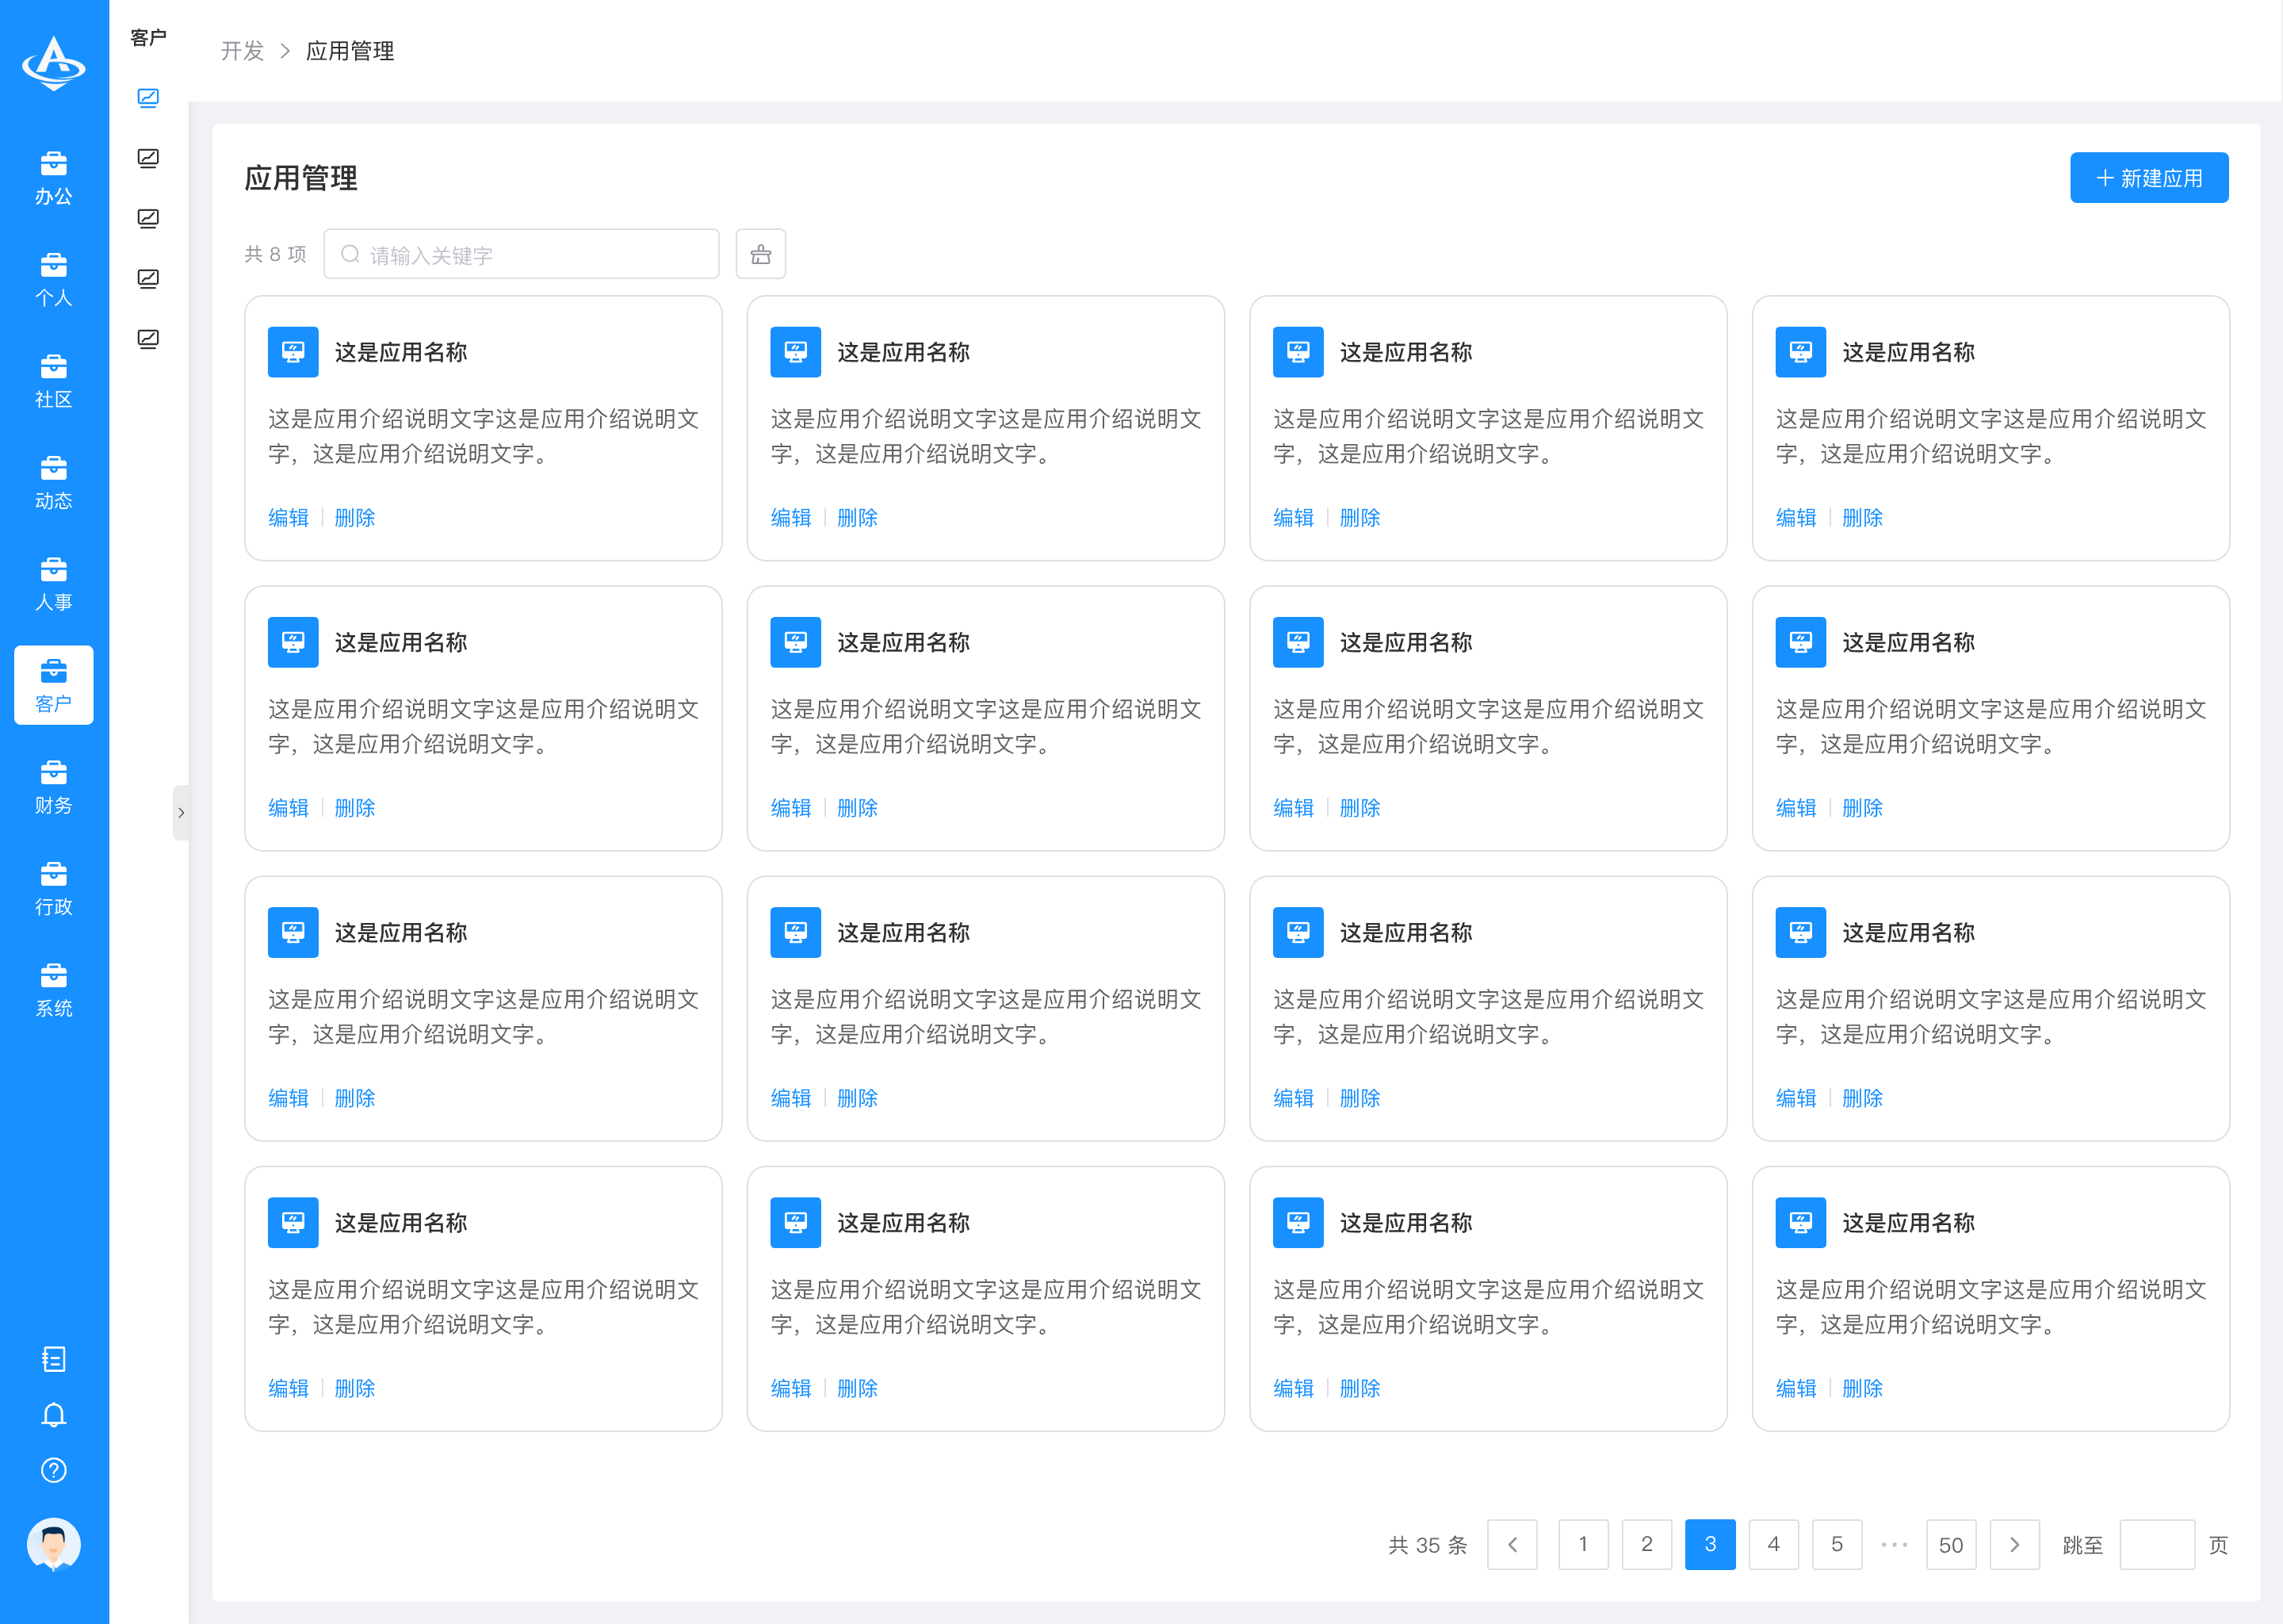Click the app logo at top left
The width and height of the screenshot is (2283, 1624).
point(54,64)
